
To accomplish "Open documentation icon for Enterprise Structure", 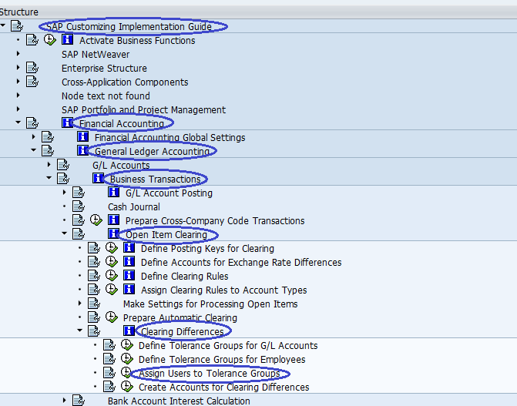I will pyautogui.click(x=32, y=68).
